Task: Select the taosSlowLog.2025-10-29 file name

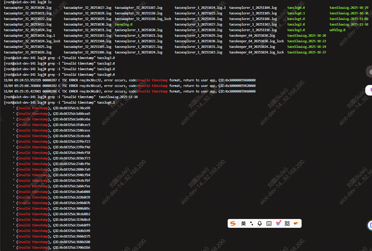Action: click(x=349, y=8)
